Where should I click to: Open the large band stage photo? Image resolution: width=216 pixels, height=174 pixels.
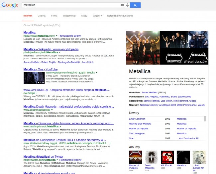143,48
